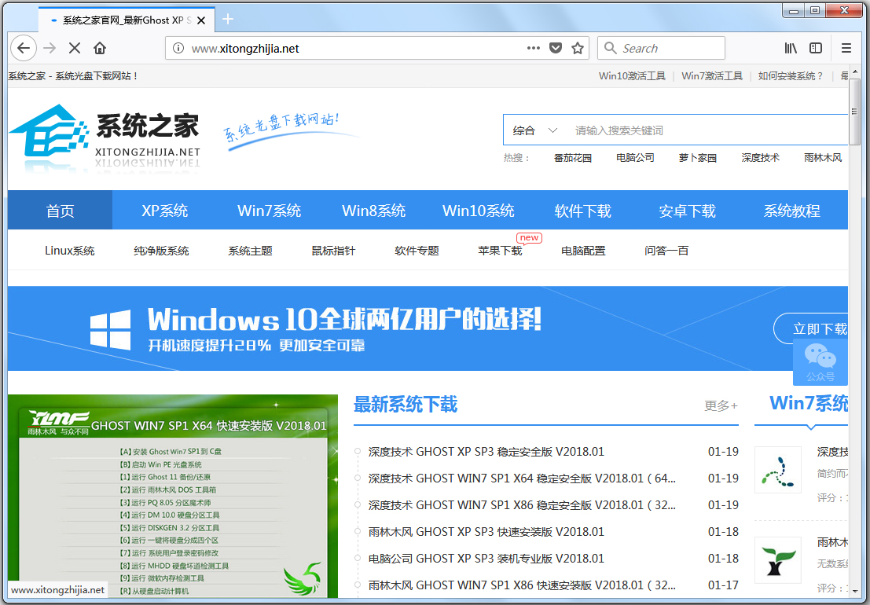
Task: Open the 安卓下载 navigation item
Action: tap(688, 211)
